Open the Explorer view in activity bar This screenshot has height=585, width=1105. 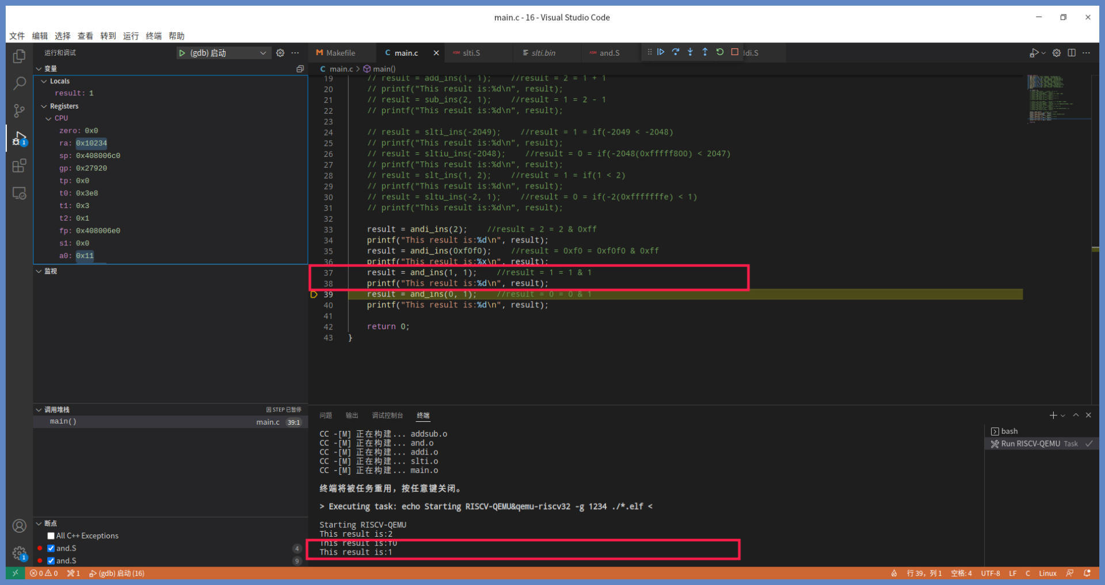[20, 56]
